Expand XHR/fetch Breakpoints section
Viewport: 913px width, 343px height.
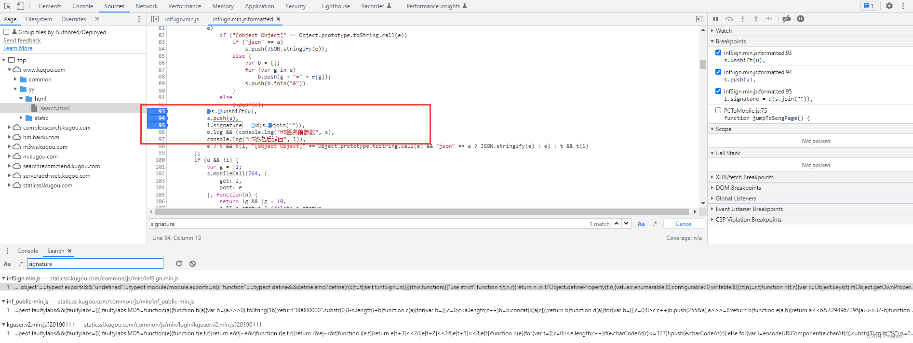pos(810,177)
